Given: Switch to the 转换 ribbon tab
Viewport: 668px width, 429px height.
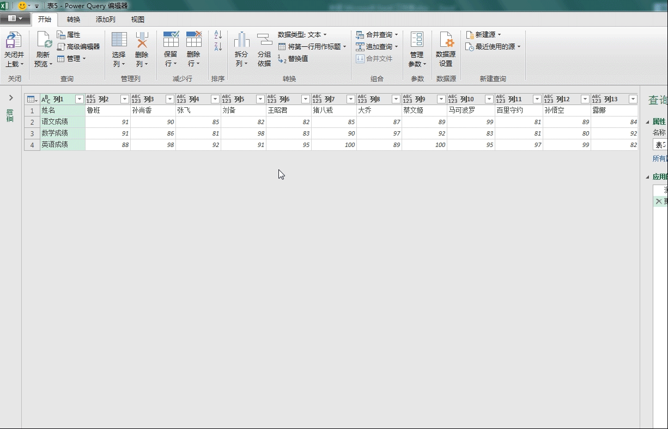Looking at the screenshot, I should [x=74, y=20].
